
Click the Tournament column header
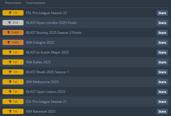pyautogui.click(x=36, y=3)
